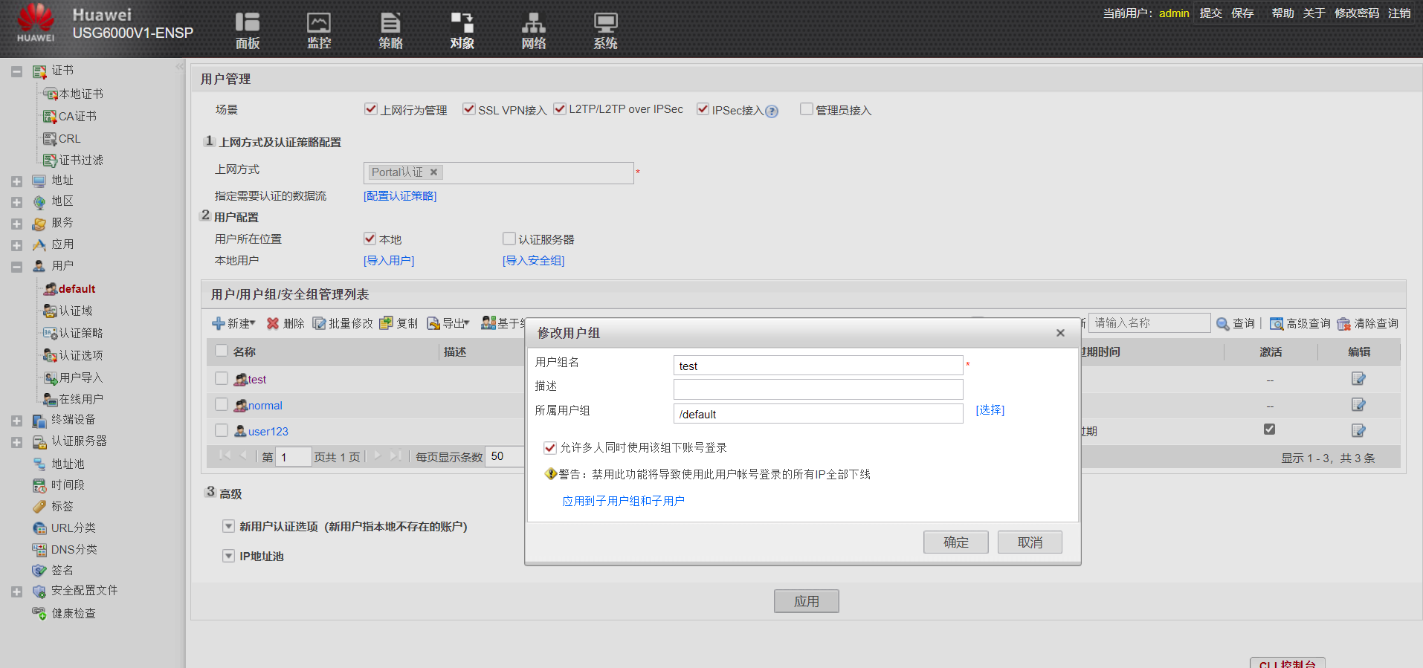Screen dimensions: 1423x668
Task: Open 认证选项 icon in sidebar
Action: (x=50, y=356)
